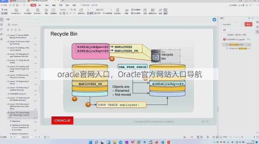
Task: Click the Compress icon
Action: click(145, 10)
